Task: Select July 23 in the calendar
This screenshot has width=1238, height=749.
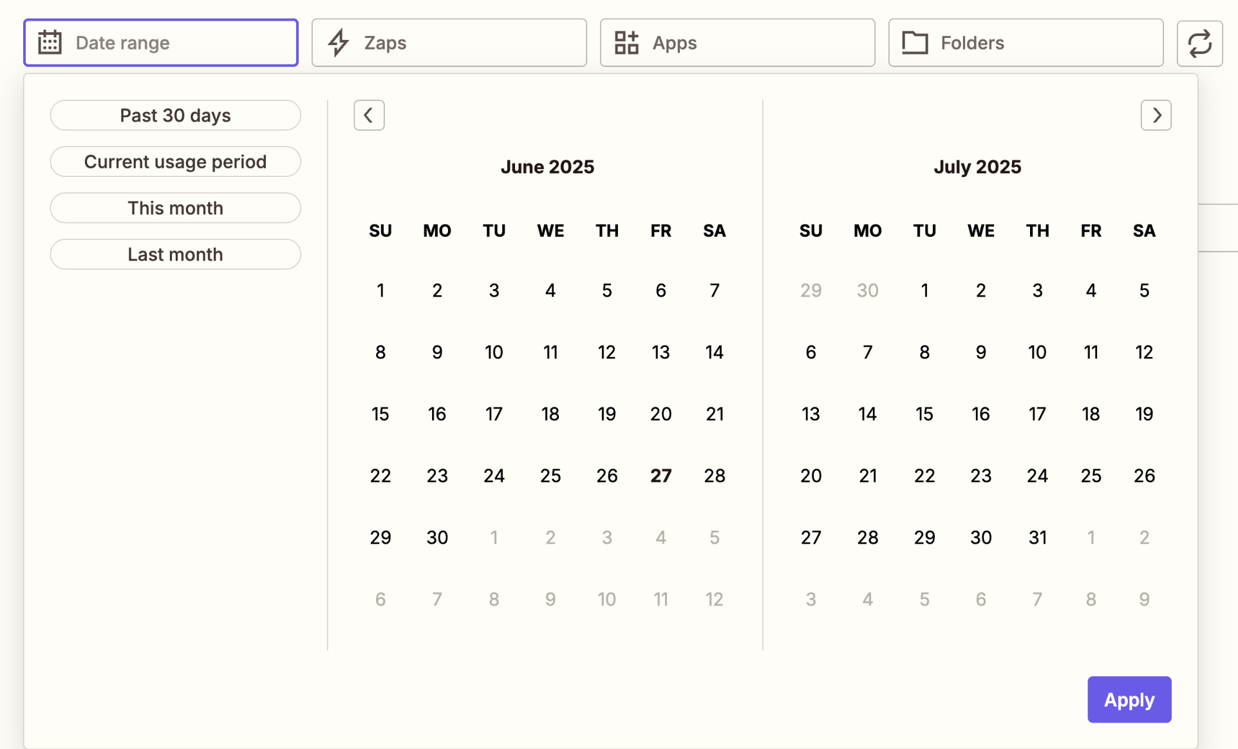Action: tap(980, 476)
